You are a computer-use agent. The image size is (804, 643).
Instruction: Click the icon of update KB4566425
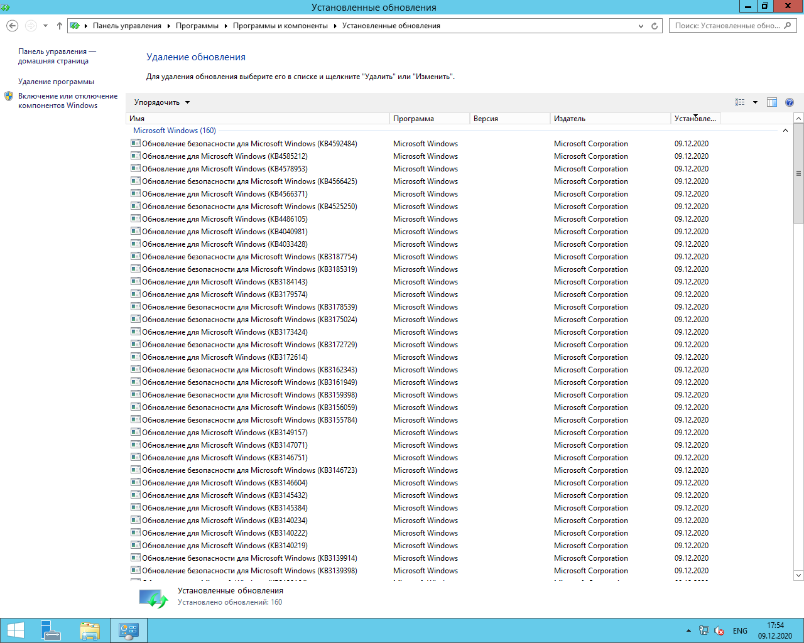pos(135,181)
